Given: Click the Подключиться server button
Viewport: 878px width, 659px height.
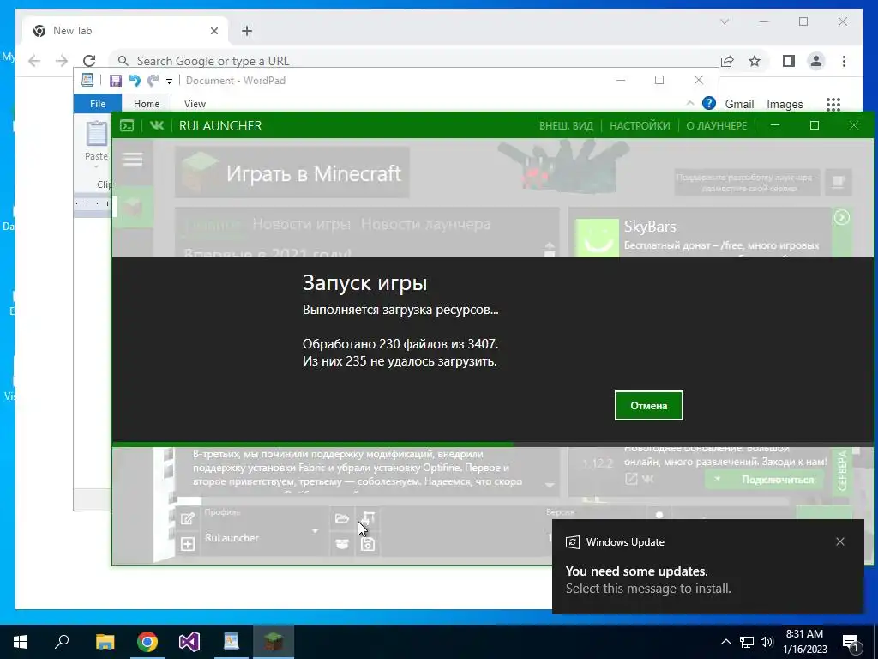Looking at the screenshot, I should click(x=766, y=480).
